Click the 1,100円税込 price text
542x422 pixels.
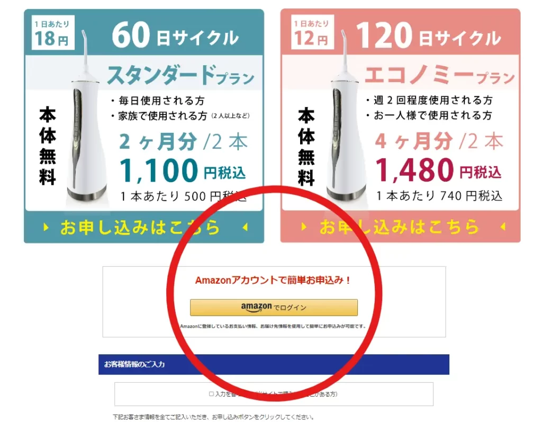tap(183, 170)
